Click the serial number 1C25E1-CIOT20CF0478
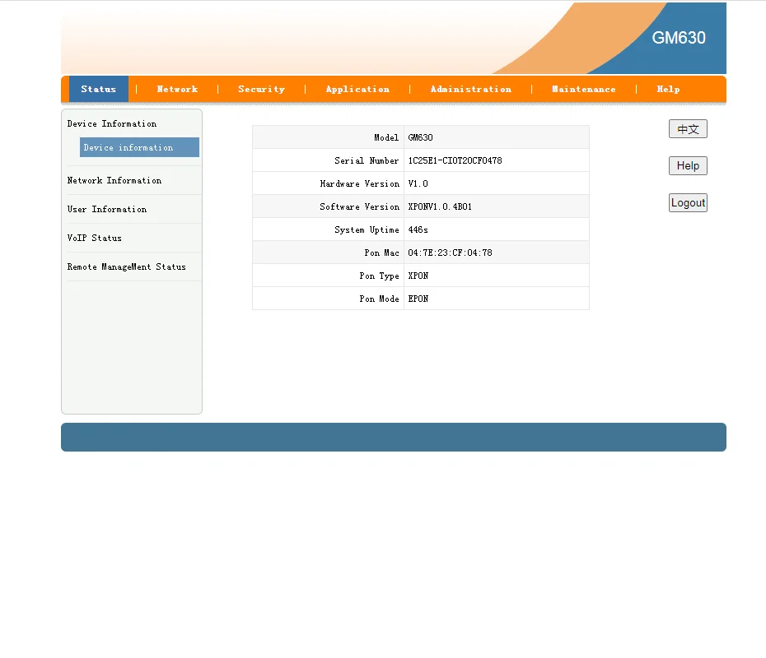Viewport: 766px width, 658px height. click(x=455, y=160)
